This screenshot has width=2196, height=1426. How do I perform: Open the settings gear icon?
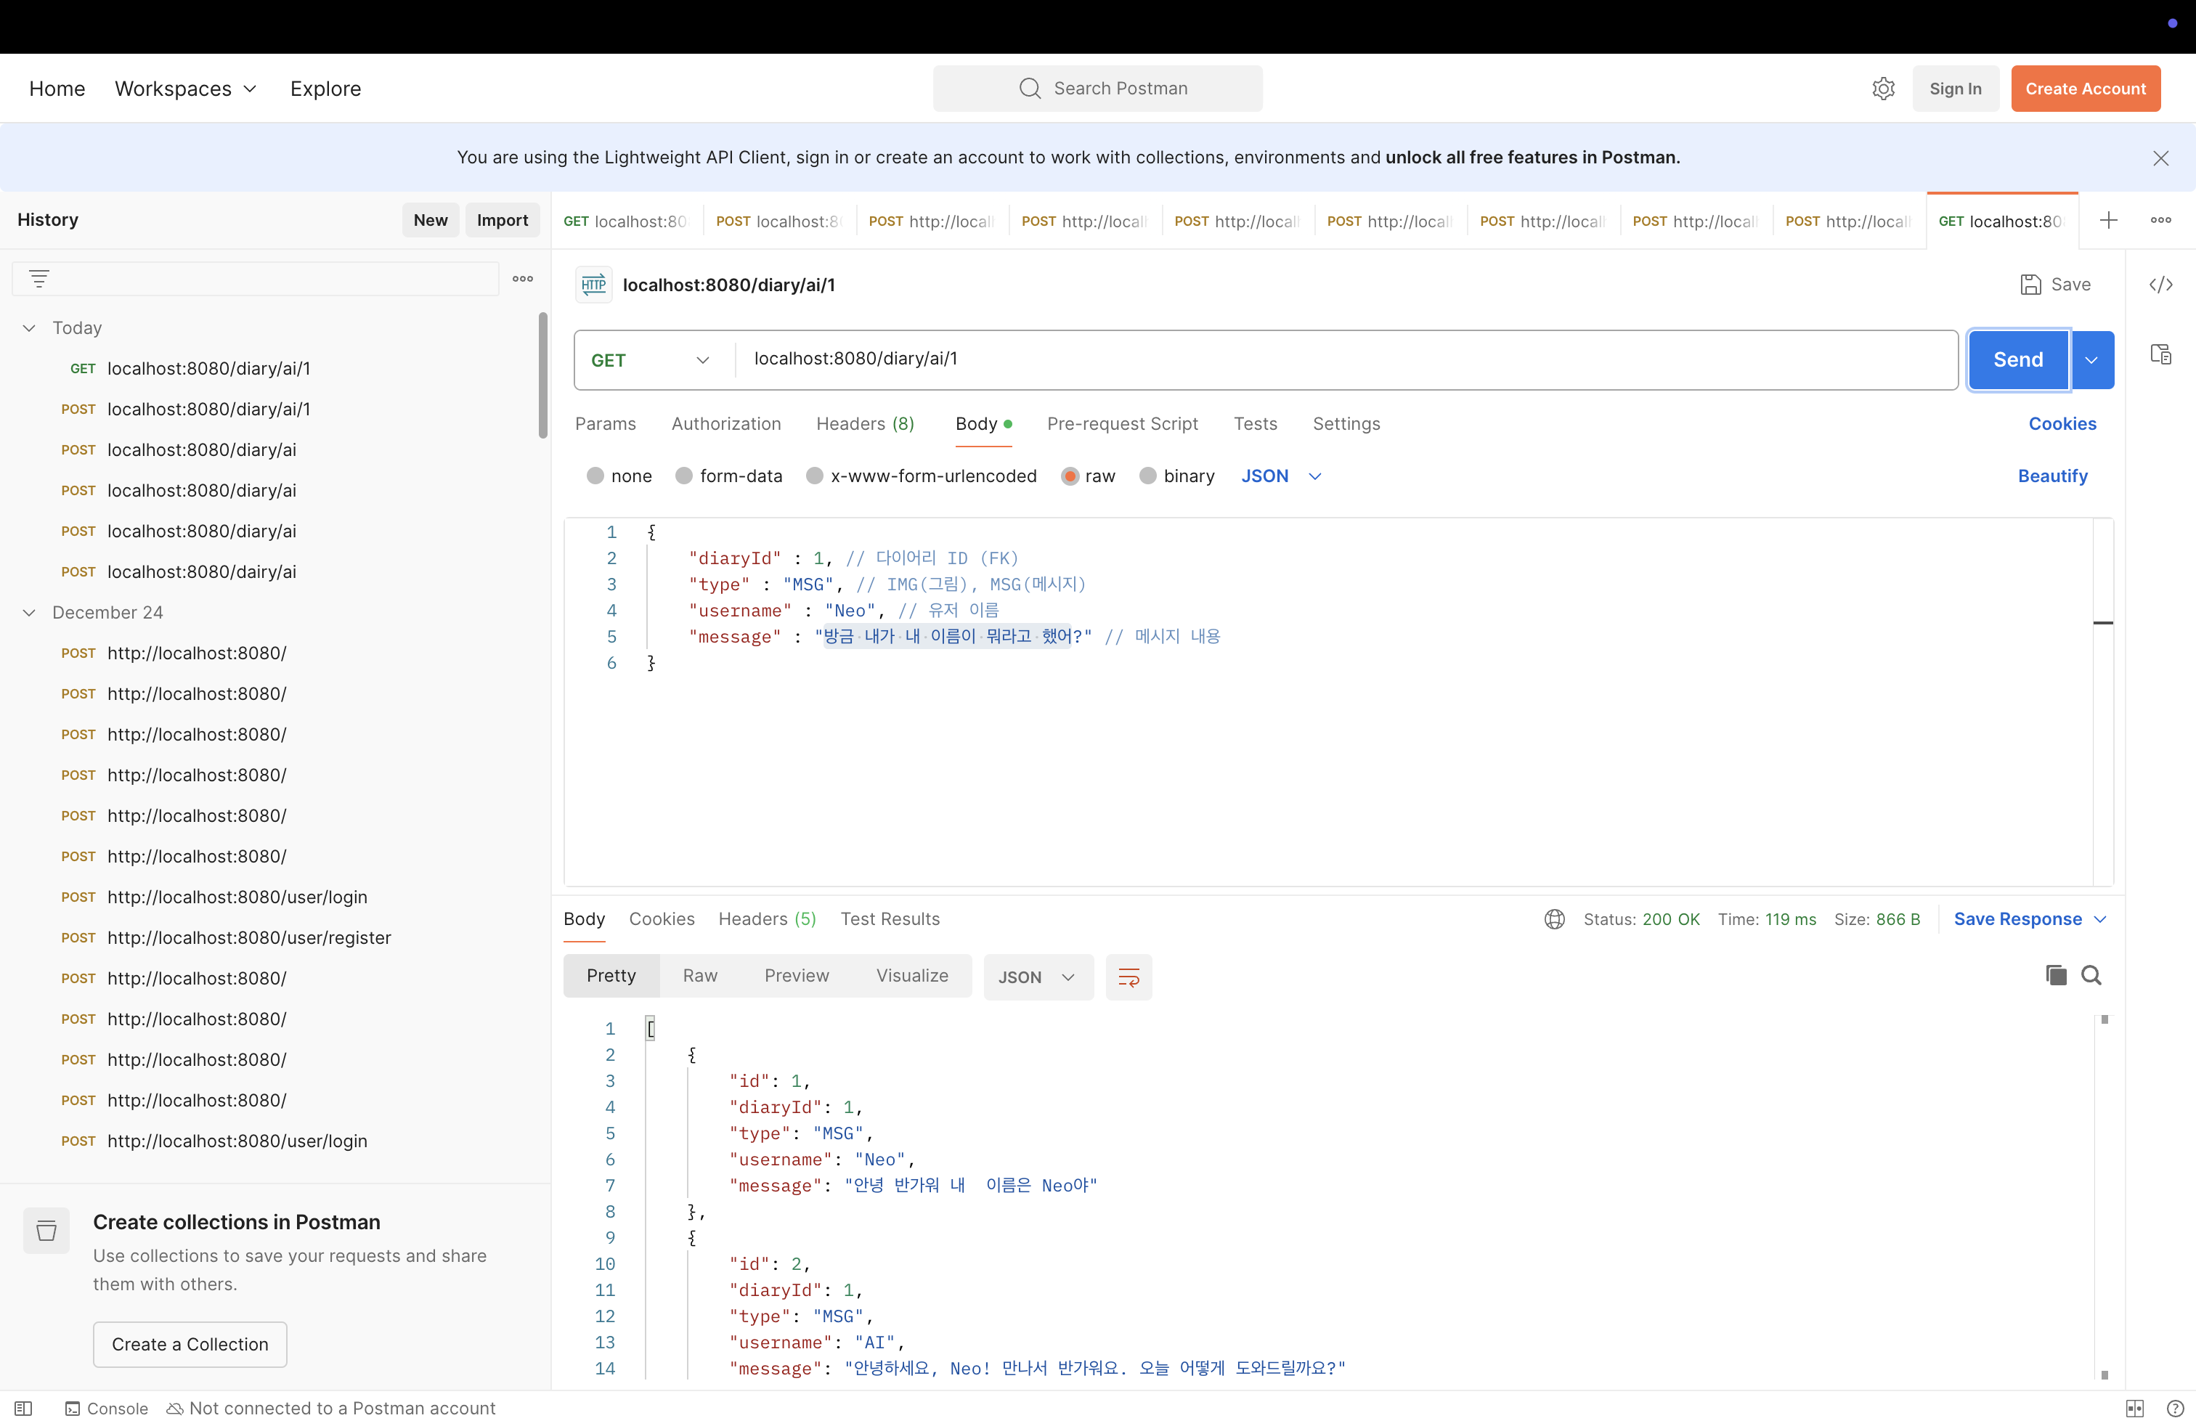pyautogui.click(x=1883, y=89)
